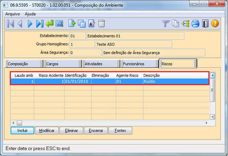This screenshot has height=156, width=228.
Task: Copy the current record icon
Action: [x=82, y=24]
